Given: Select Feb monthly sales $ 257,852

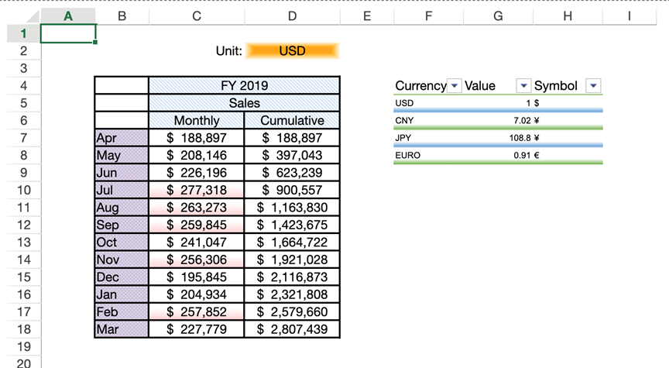Looking at the screenshot, I should [x=196, y=311].
